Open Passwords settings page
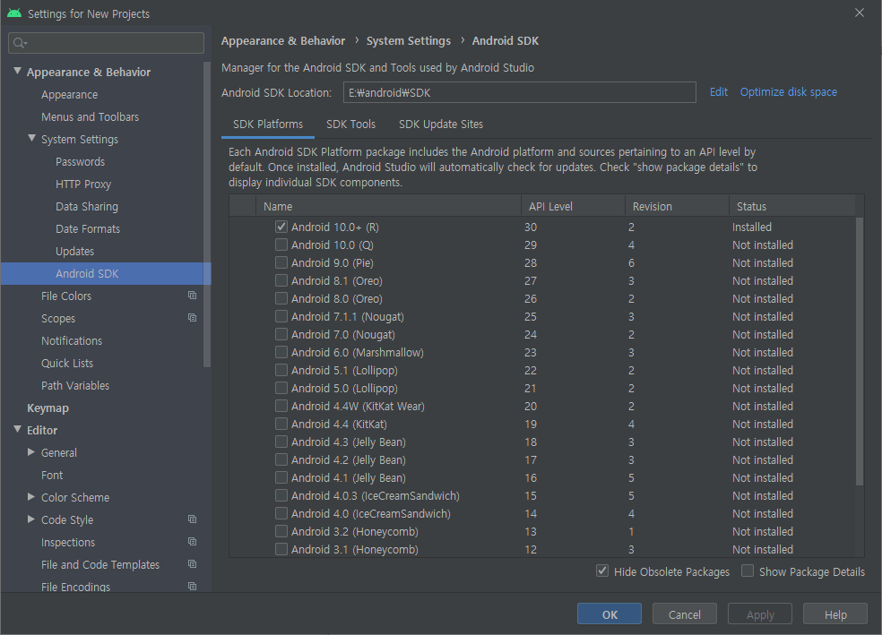 80,162
